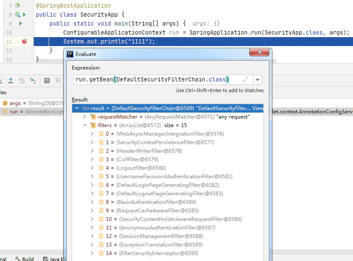Select the run variable in Variables panel
Viewport: 353px width, 261px height.
[x=32, y=112]
